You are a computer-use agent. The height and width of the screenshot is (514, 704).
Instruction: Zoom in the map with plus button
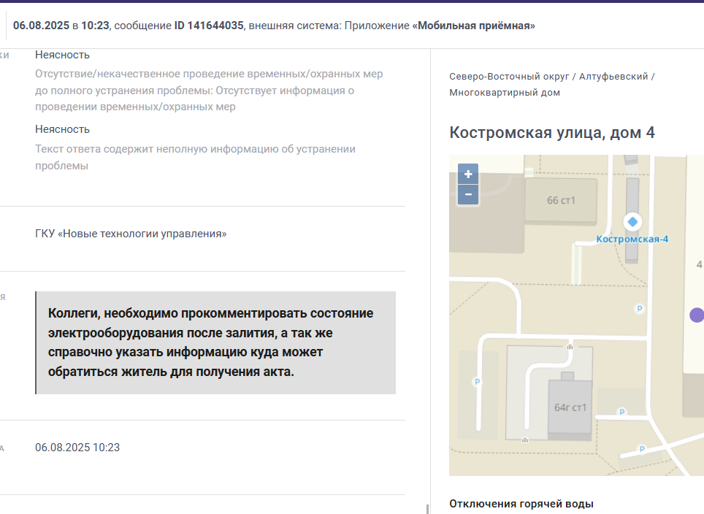pyautogui.click(x=468, y=174)
